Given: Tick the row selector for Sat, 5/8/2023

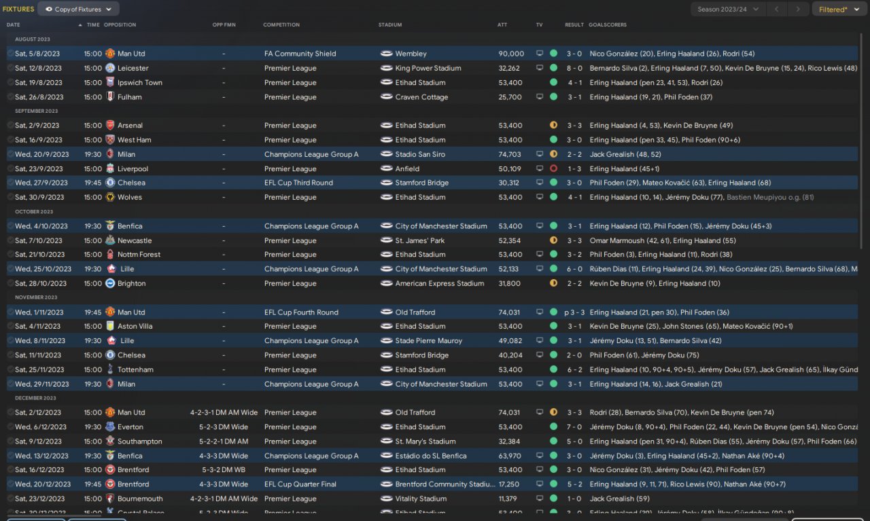Looking at the screenshot, I should 10,54.
